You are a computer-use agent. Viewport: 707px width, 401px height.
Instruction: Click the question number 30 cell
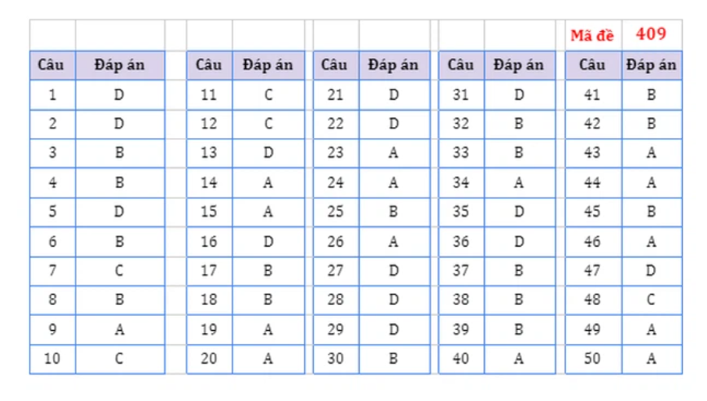click(x=336, y=359)
